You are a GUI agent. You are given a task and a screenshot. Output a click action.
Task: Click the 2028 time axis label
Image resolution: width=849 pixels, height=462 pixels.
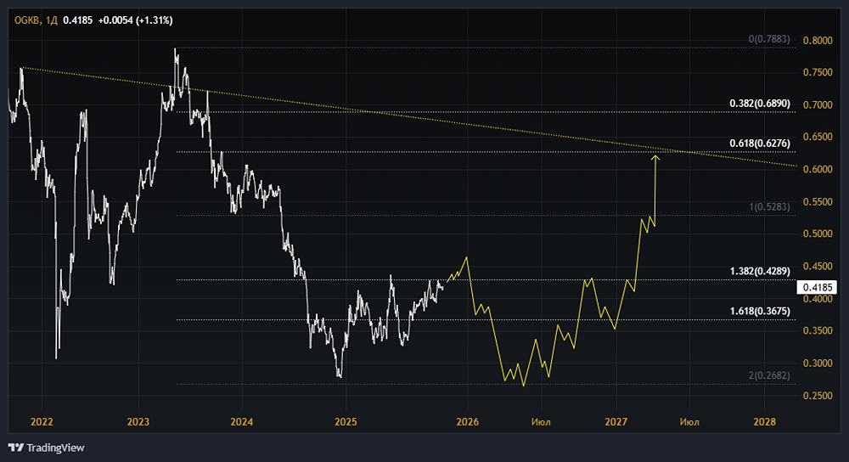point(765,422)
